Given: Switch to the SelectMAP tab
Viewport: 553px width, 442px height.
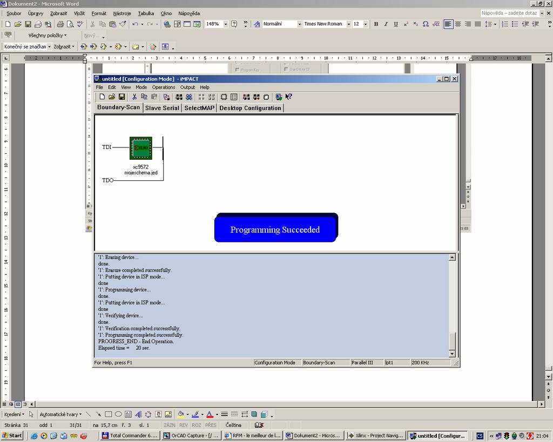Looking at the screenshot, I should click(199, 108).
